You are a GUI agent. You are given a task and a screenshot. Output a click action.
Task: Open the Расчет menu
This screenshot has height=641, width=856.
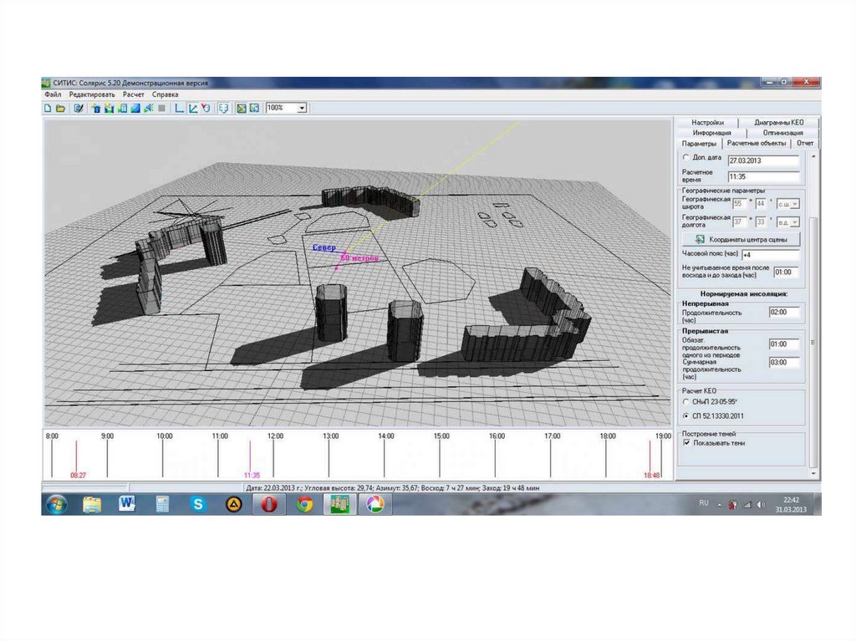(135, 95)
